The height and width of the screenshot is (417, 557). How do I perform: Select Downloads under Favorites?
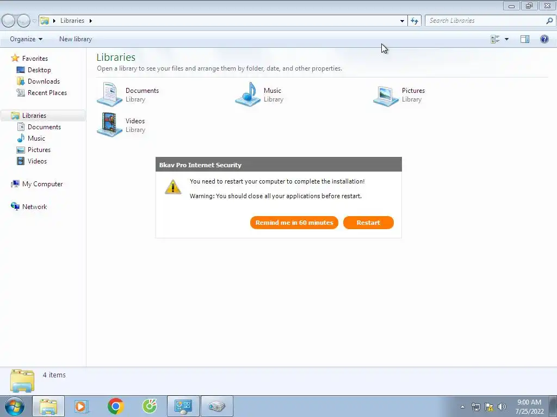pos(44,81)
